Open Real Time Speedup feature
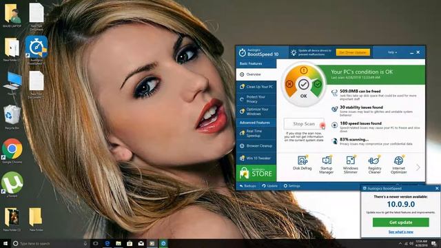The image size is (441, 248). click(256, 133)
